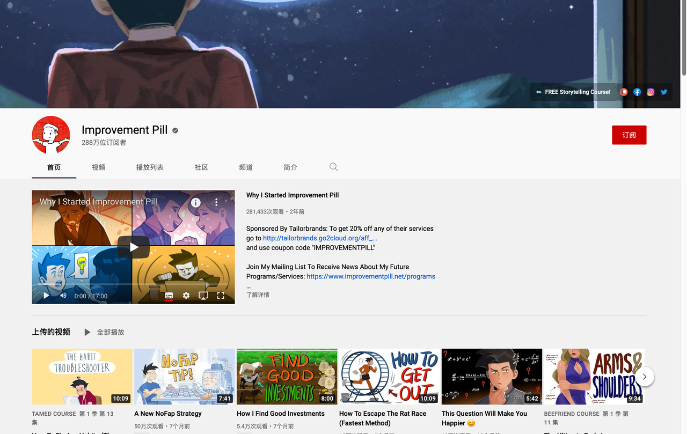Click the red 订阅 subscribe button

(x=629, y=135)
